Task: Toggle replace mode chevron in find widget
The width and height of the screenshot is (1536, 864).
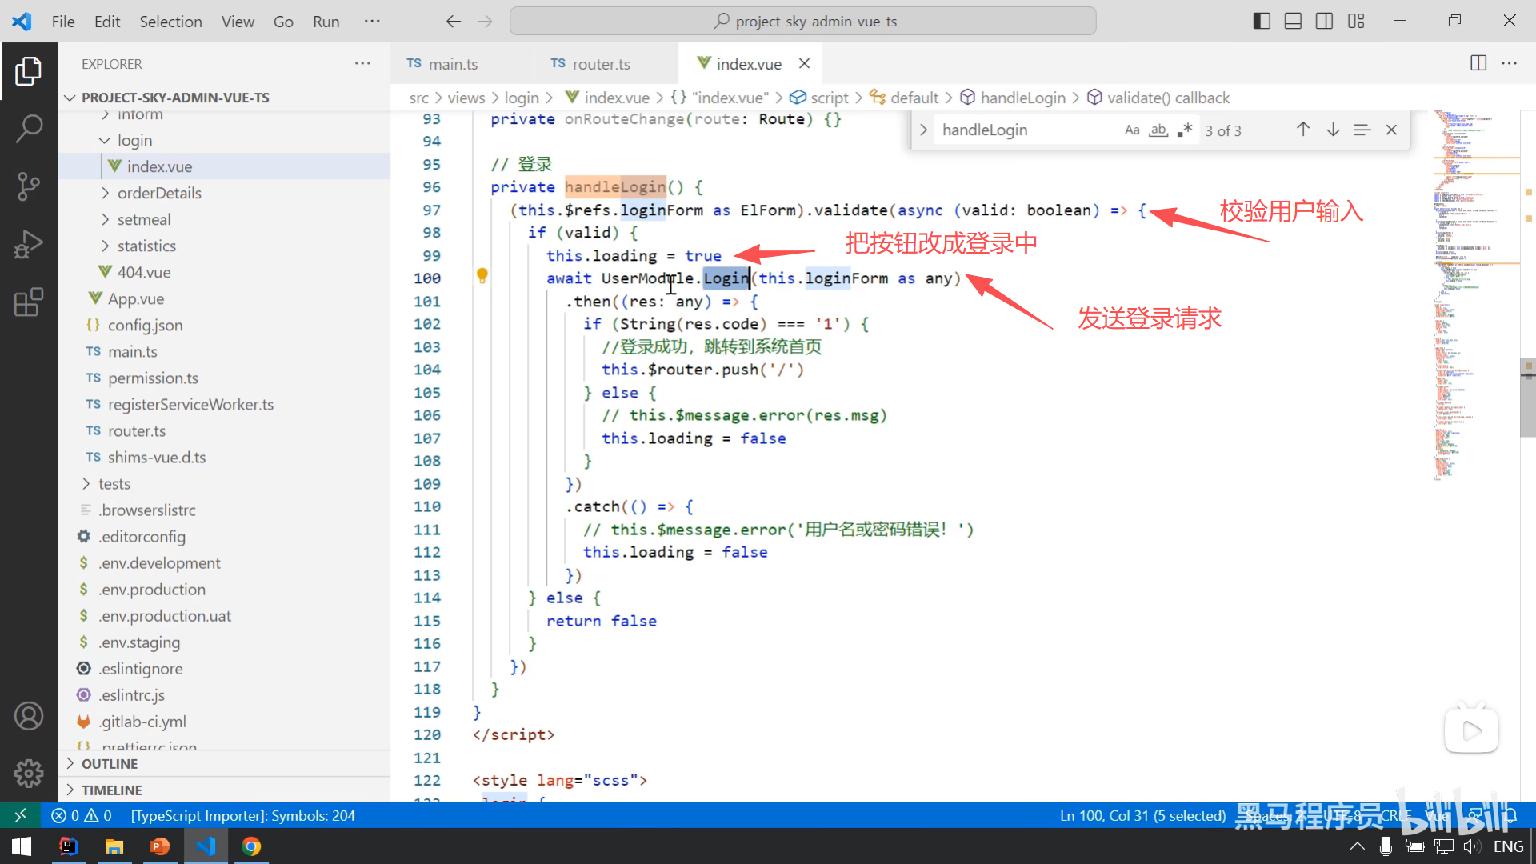Action: 923,130
